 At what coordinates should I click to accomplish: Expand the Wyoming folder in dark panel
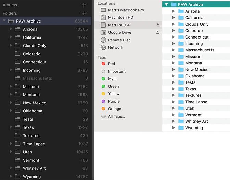tap(11, 176)
